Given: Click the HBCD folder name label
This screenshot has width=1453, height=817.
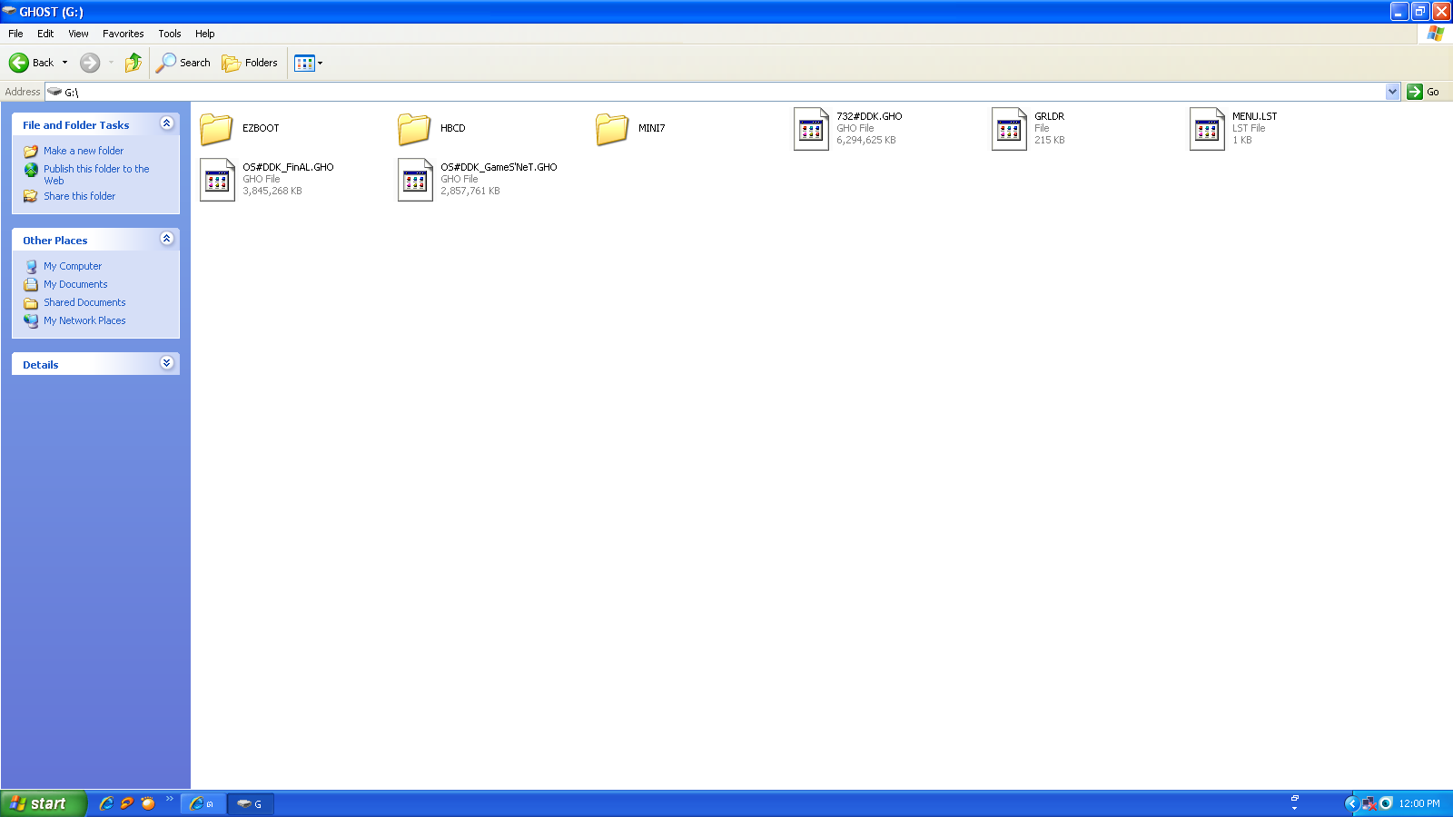Looking at the screenshot, I should 452,129.
